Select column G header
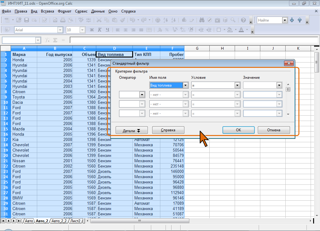320x231 pixels. click(197, 48)
